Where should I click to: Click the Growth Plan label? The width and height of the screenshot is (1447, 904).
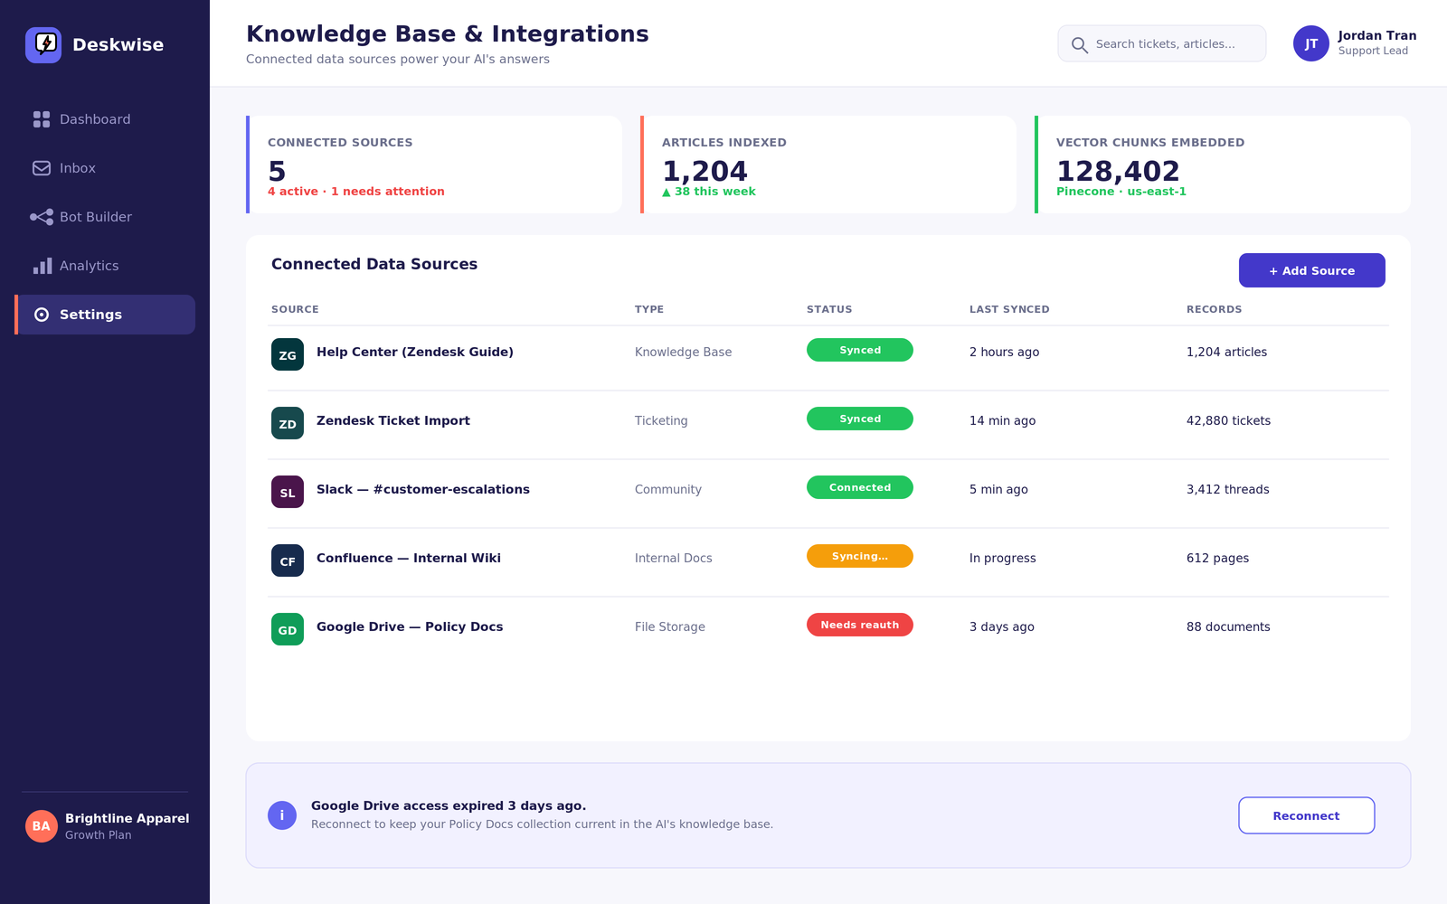click(98, 834)
